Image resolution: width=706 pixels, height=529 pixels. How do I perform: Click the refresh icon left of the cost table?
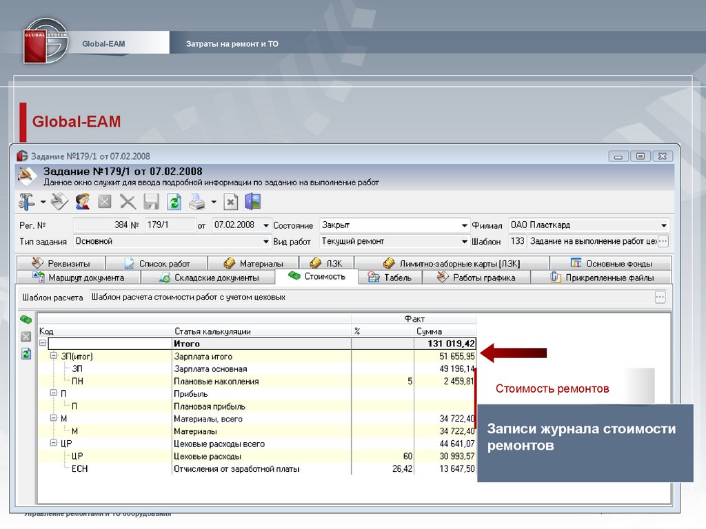click(26, 353)
